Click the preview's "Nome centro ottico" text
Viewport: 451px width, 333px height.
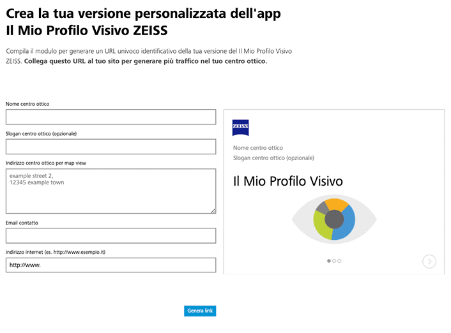258,147
